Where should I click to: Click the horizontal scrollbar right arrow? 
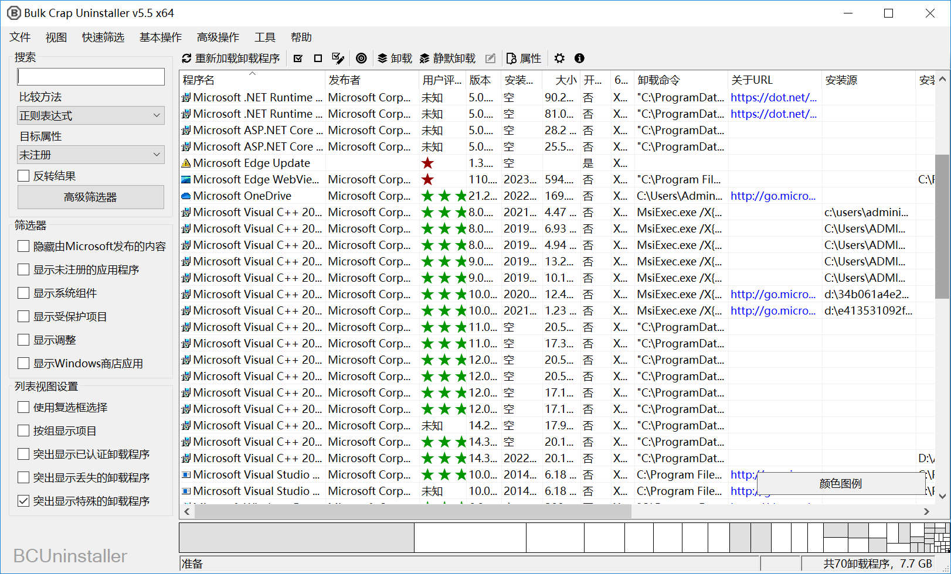926,511
